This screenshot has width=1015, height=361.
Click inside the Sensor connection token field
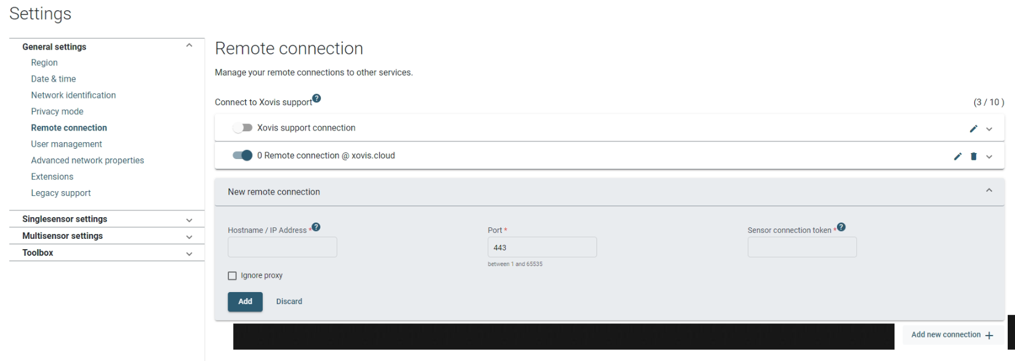click(x=802, y=247)
